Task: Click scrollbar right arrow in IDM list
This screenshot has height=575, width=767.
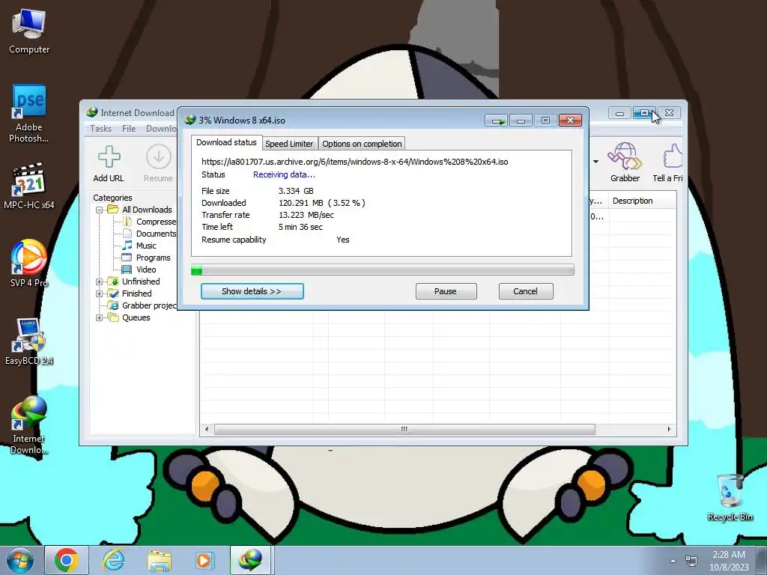Action: [x=669, y=429]
